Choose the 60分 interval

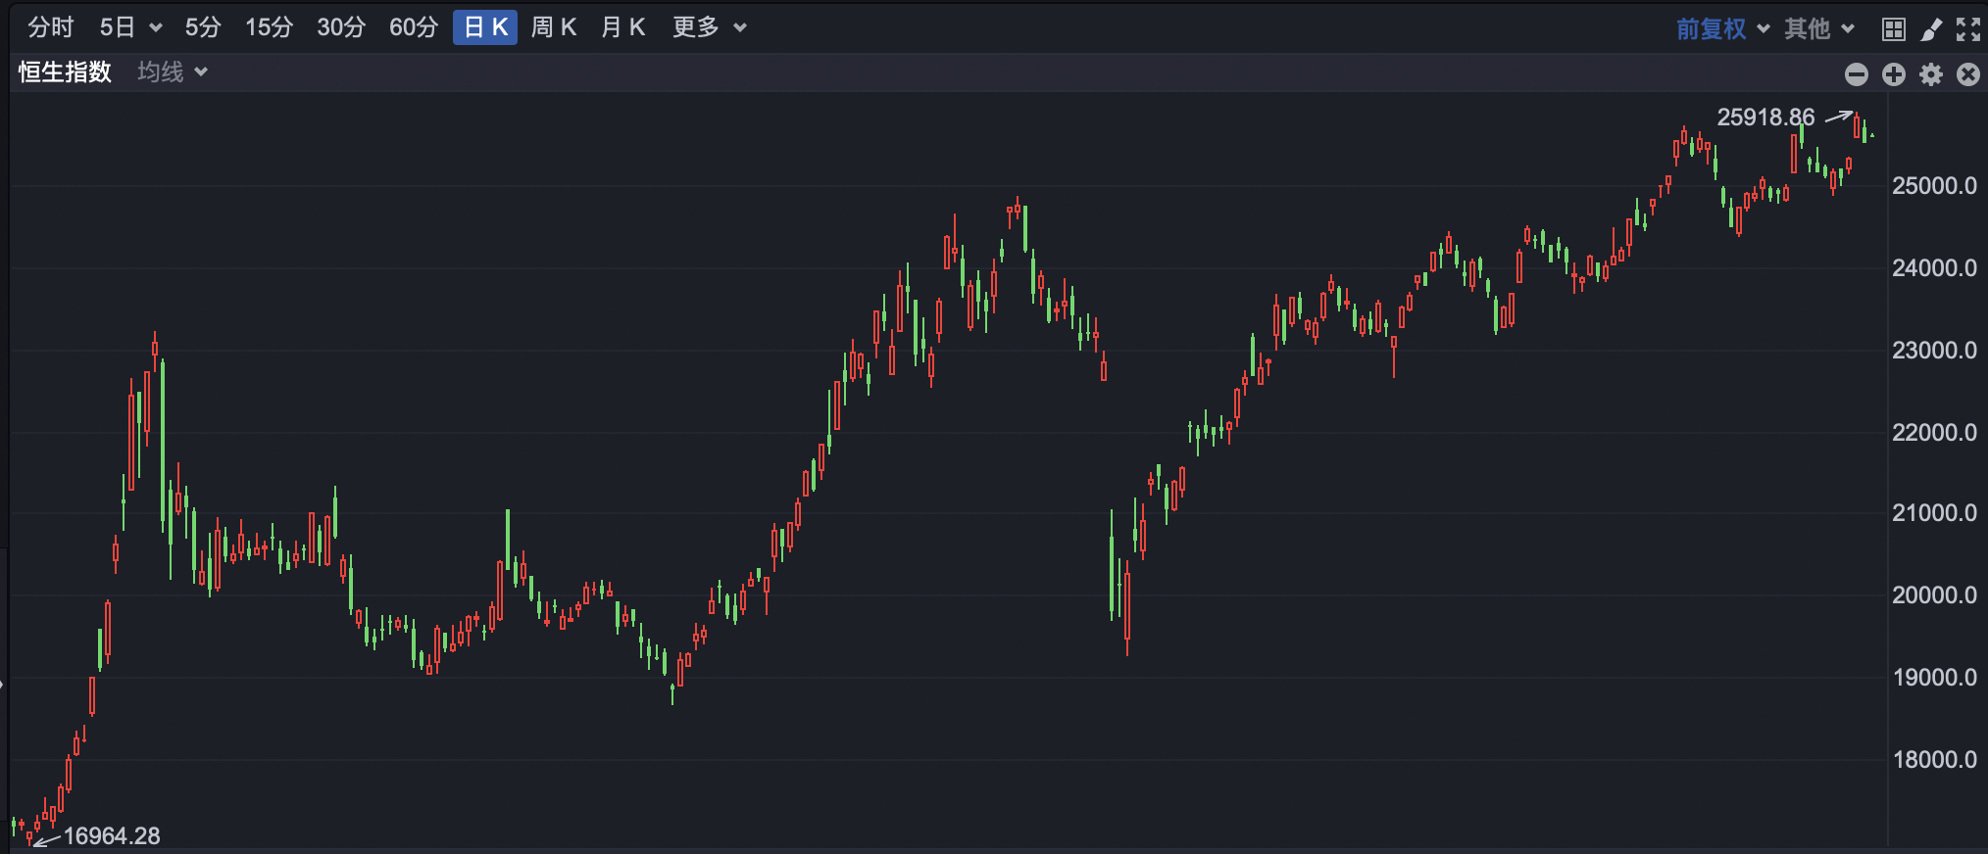pyautogui.click(x=413, y=27)
